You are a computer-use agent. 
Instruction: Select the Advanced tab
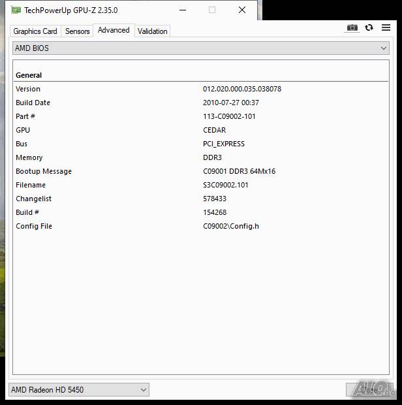(x=114, y=30)
